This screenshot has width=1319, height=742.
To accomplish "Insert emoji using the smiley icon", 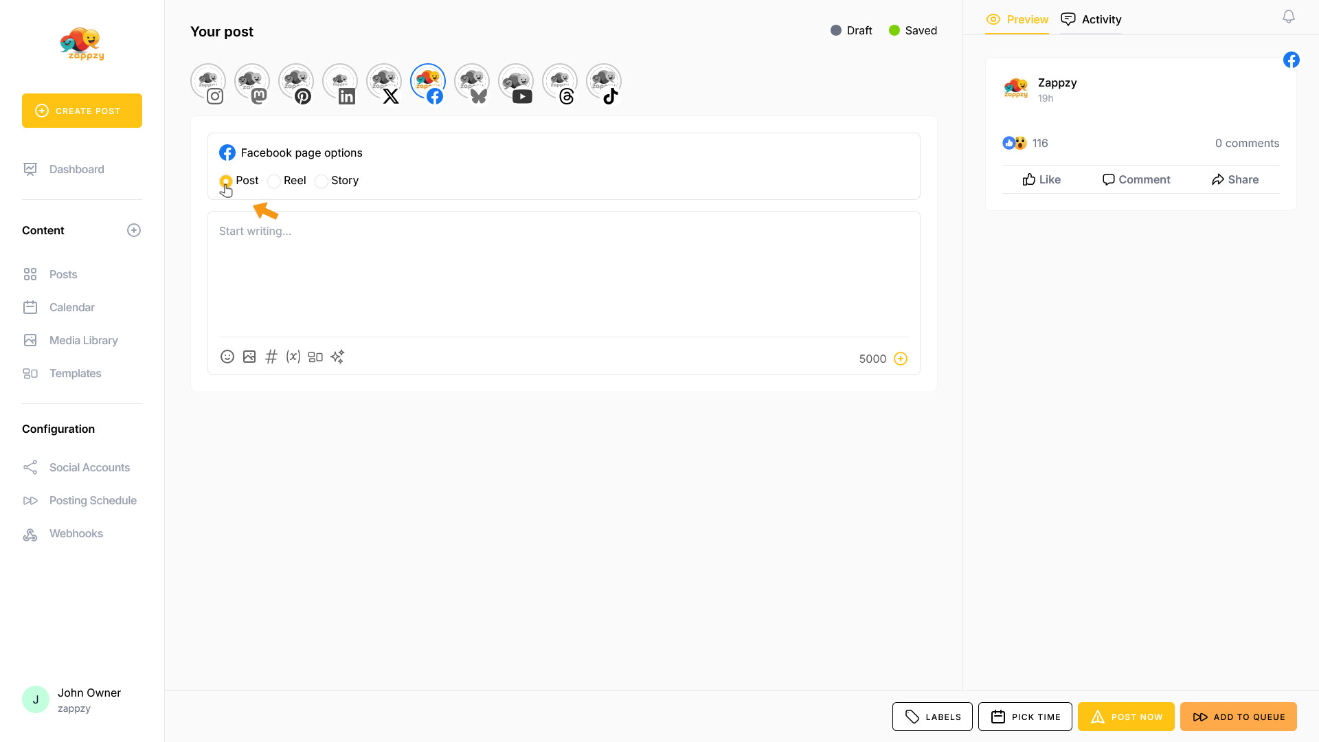I will click(x=227, y=357).
